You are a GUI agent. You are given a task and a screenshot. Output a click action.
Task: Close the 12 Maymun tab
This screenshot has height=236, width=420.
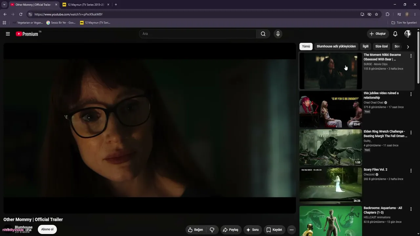(108, 5)
